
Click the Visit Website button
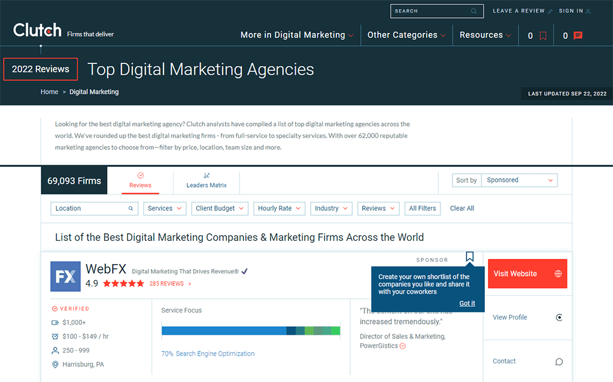point(527,274)
